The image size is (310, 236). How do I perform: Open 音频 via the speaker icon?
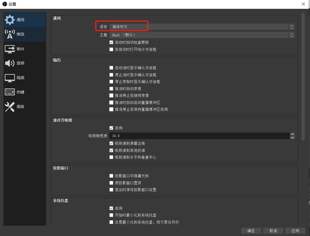point(10,63)
